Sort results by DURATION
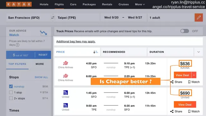Viewport: 206px width, 116px height. 170,52
